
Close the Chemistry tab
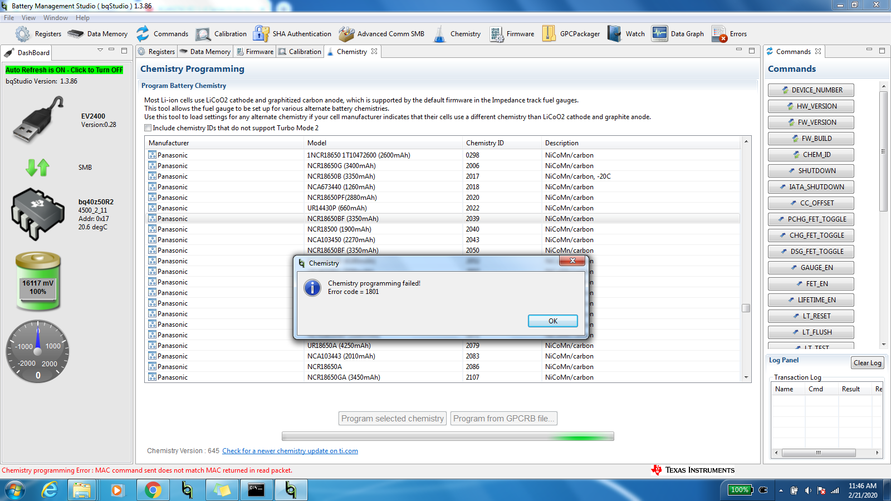tap(374, 51)
